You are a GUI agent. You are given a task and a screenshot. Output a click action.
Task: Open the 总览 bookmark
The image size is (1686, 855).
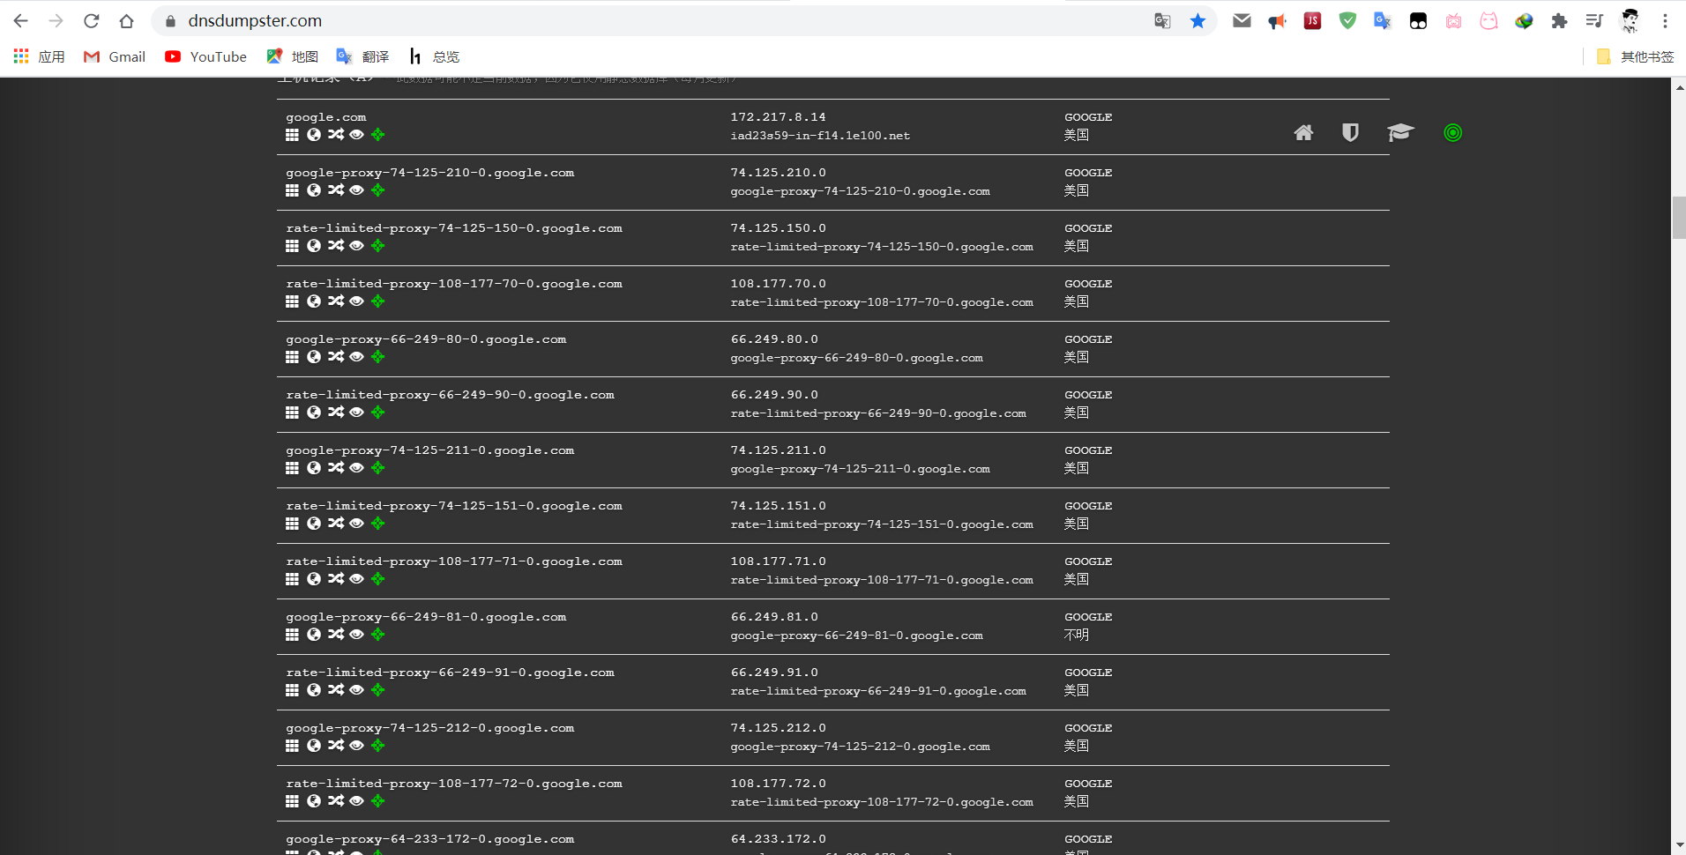434,56
